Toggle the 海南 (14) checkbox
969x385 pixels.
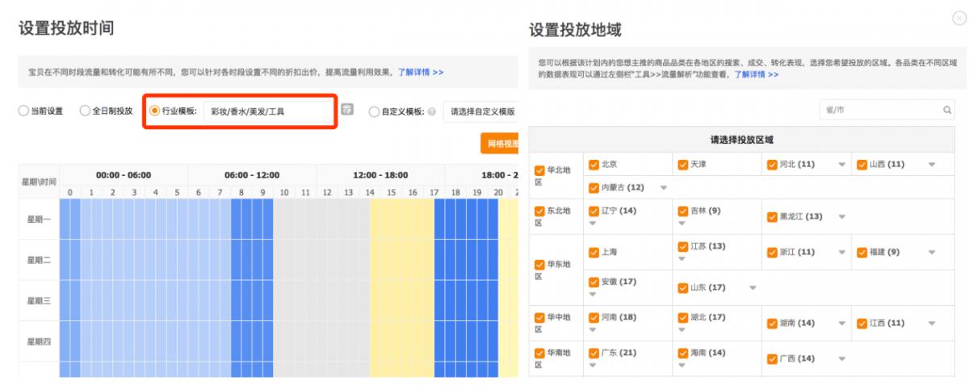click(683, 353)
